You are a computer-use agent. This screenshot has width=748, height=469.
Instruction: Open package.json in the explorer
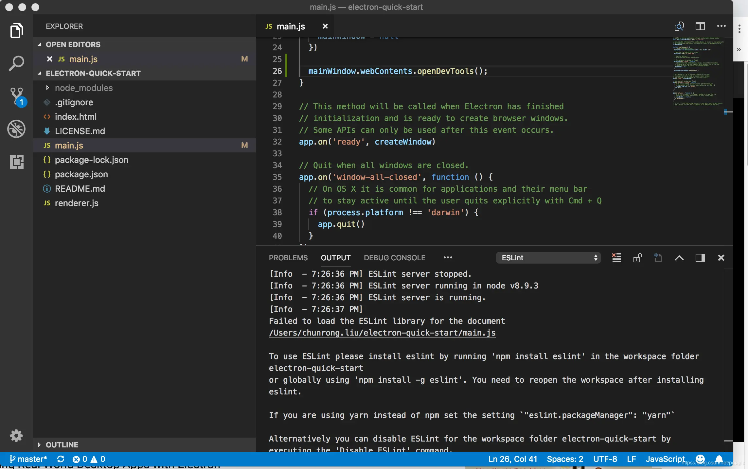point(81,174)
